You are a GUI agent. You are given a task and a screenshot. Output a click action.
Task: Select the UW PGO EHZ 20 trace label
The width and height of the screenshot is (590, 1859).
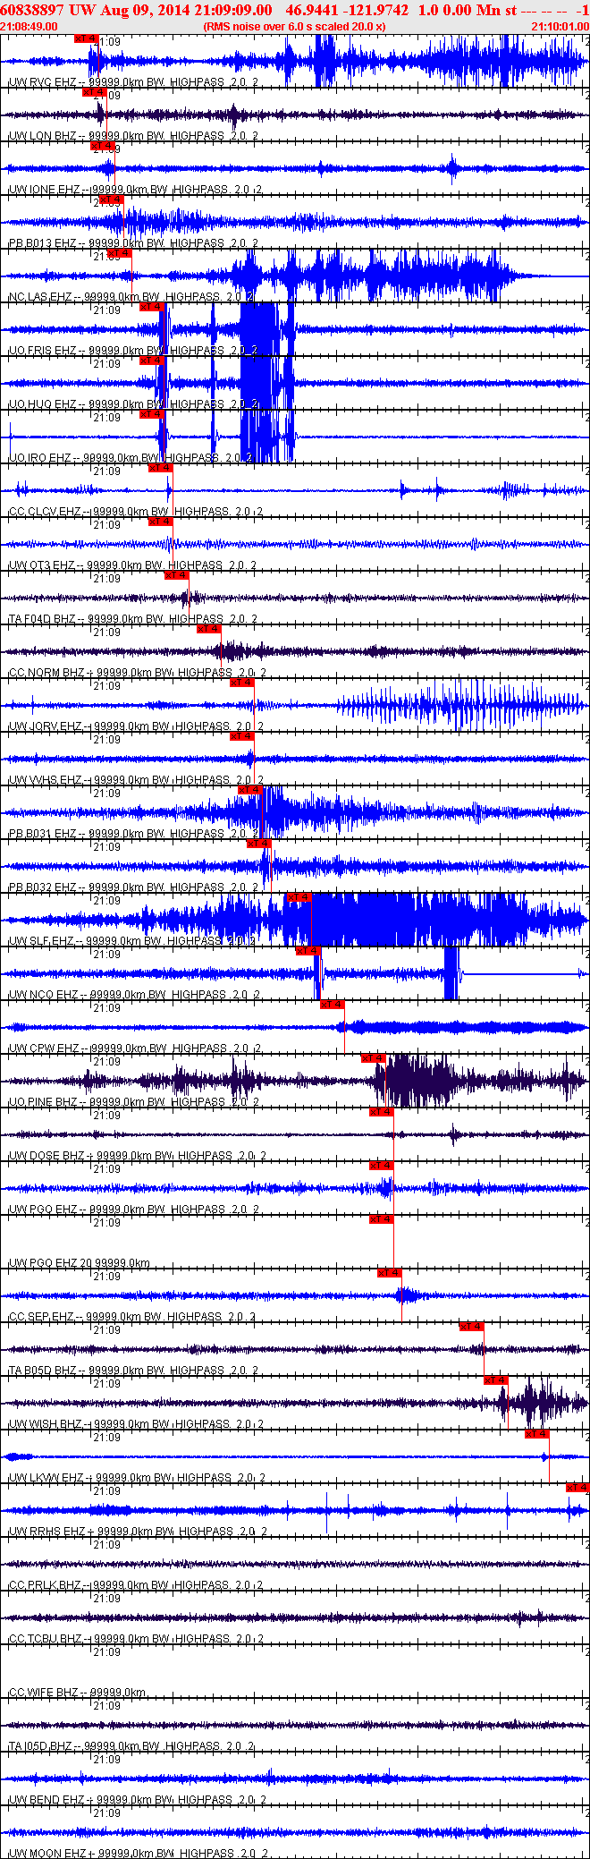[x=79, y=1263]
